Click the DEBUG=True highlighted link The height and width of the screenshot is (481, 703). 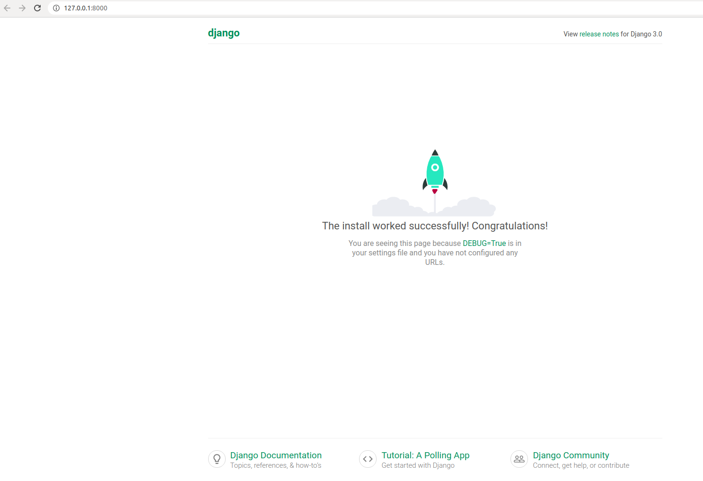pyautogui.click(x=484, y=243)
